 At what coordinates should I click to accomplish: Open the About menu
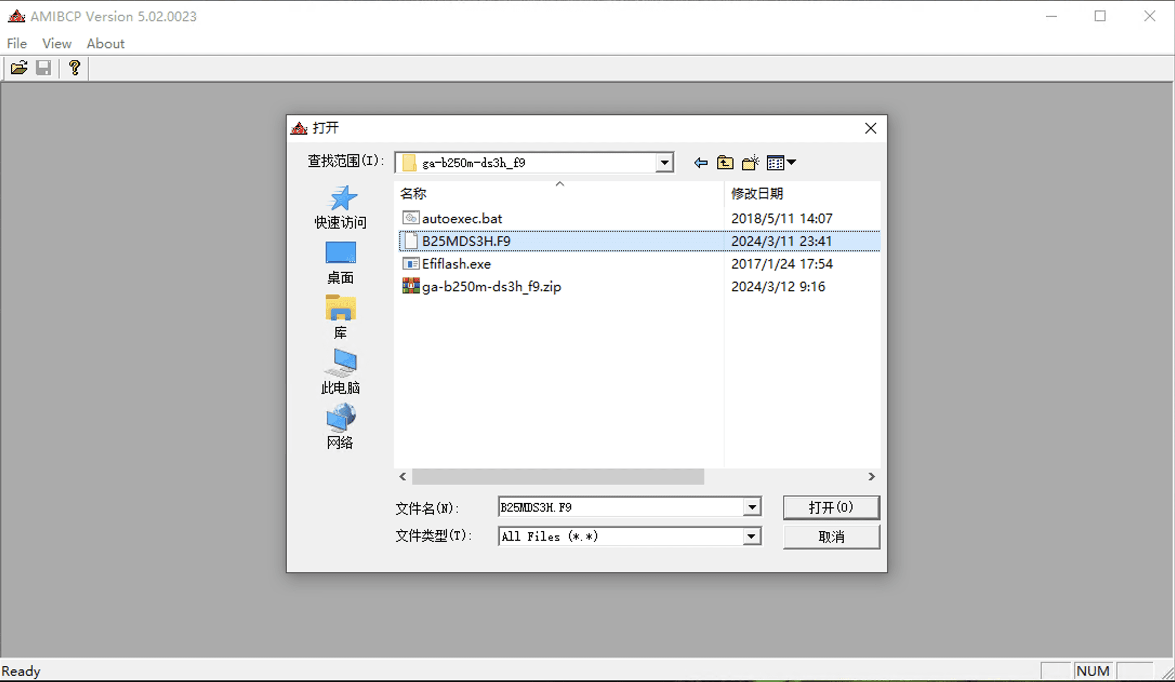(x=105, y=43)
